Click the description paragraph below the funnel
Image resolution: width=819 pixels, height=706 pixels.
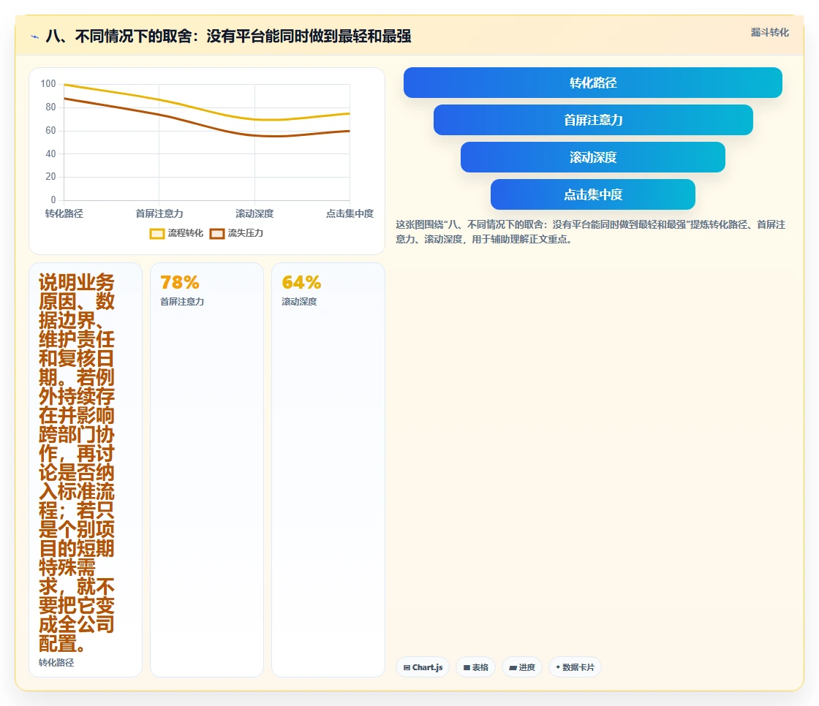[x=590, y=232]
